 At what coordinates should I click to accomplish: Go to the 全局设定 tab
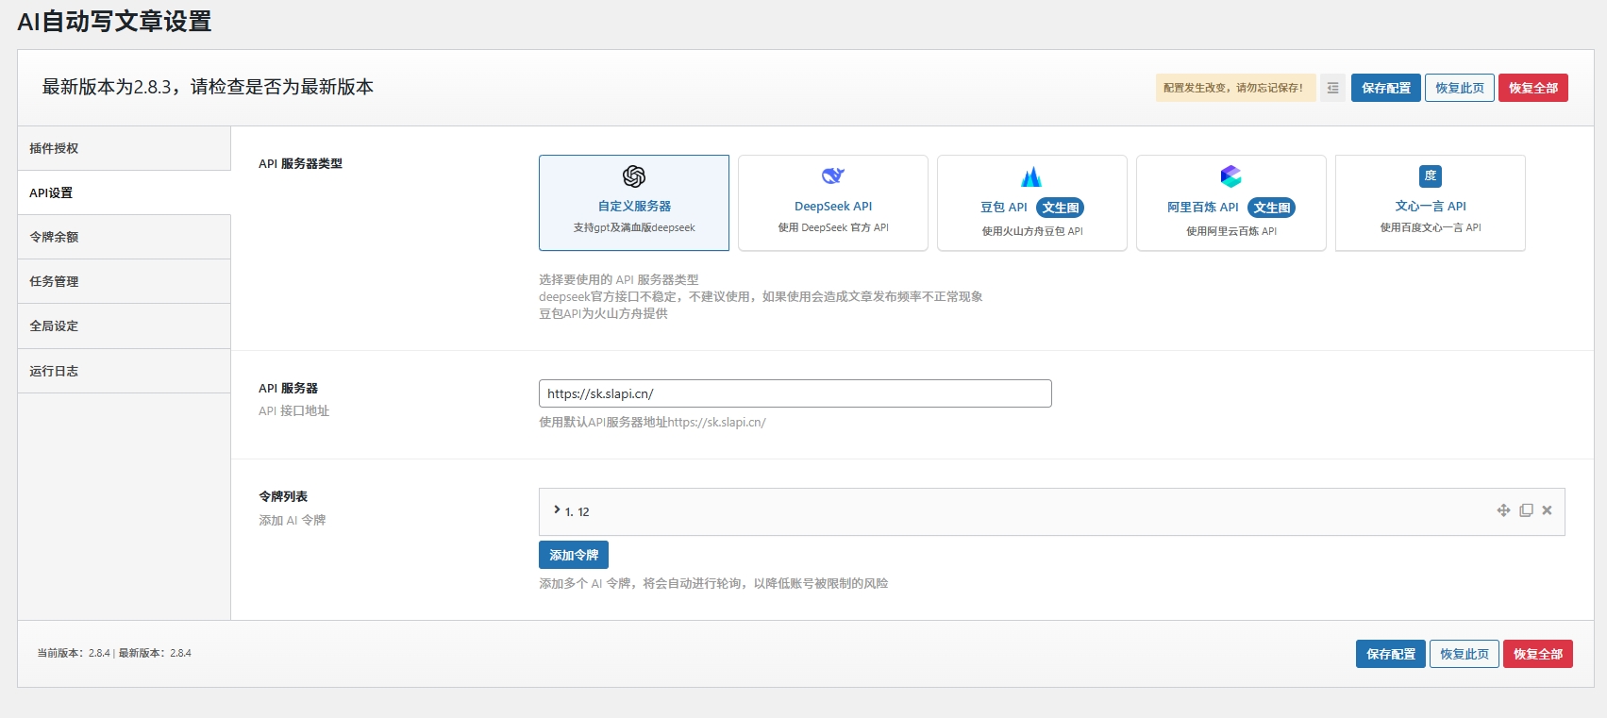(x=124, y=326)
